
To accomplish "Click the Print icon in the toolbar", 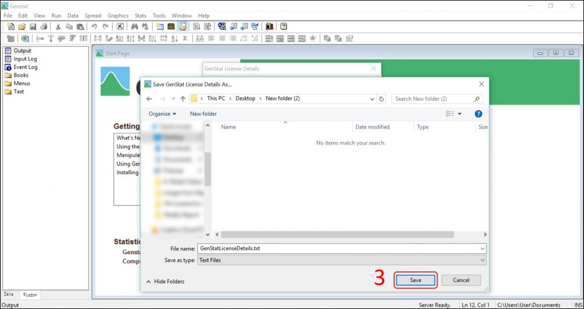I will (43, 27).
